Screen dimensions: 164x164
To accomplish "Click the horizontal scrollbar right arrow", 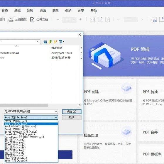I will pos(80,105).
